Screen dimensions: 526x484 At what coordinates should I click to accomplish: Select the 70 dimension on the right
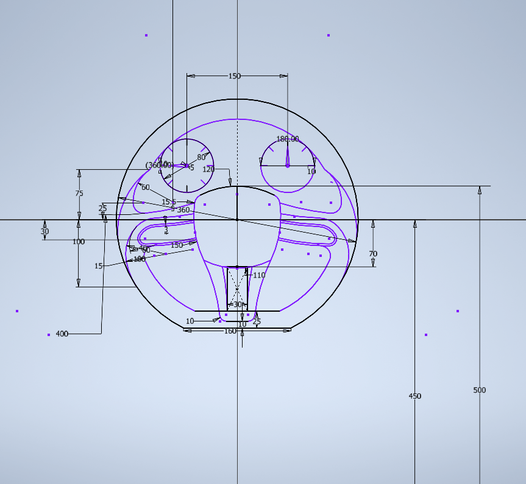(373, 254)
